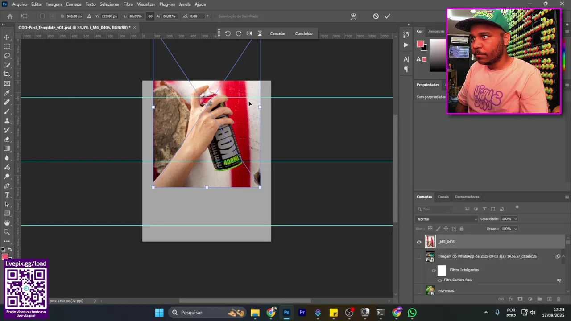Click the warp mode icon in options bar

click(x=353, y=16)
